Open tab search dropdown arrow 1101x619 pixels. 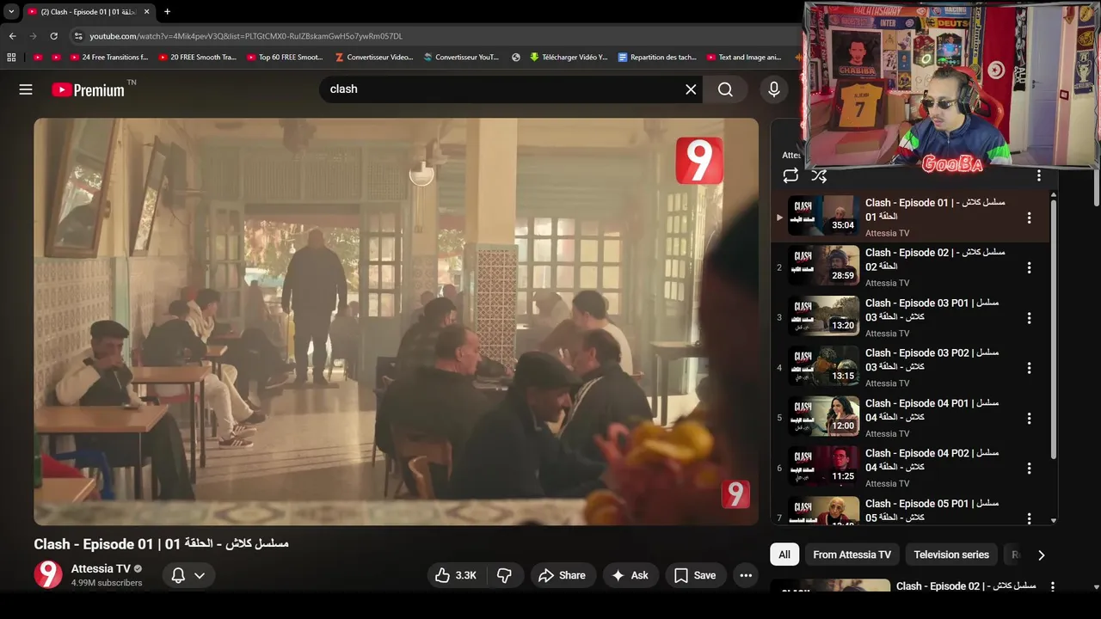[x=11, y=11]
